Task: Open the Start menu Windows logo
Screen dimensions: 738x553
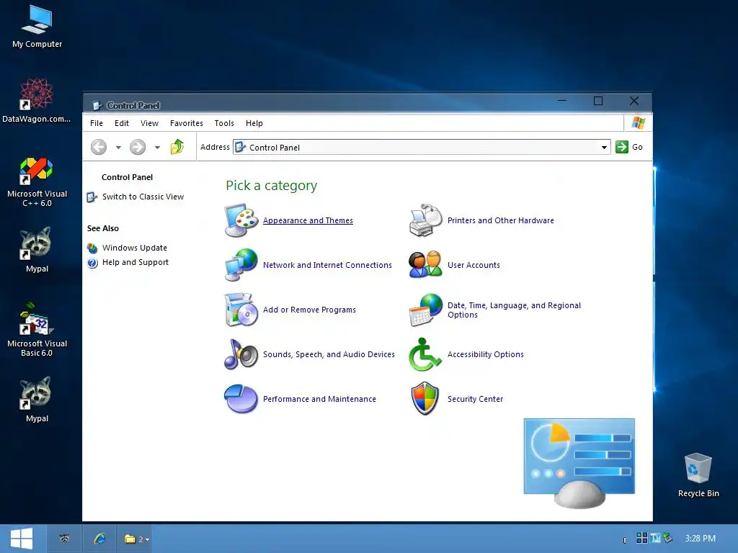Action: pyautogui.click(x=22, y=539)
